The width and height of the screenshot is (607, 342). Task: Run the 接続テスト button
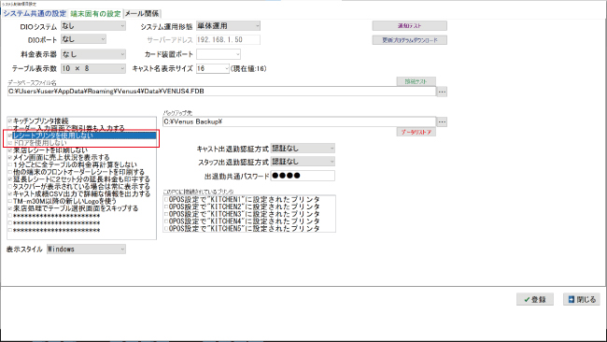(x=416, y=81)
